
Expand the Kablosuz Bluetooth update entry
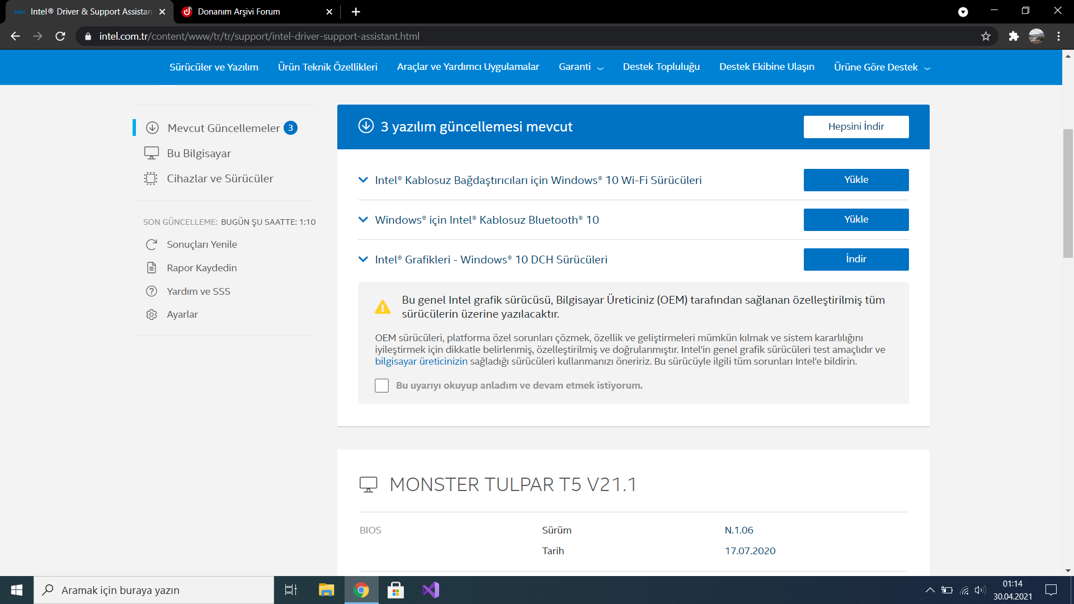point(363,220)
